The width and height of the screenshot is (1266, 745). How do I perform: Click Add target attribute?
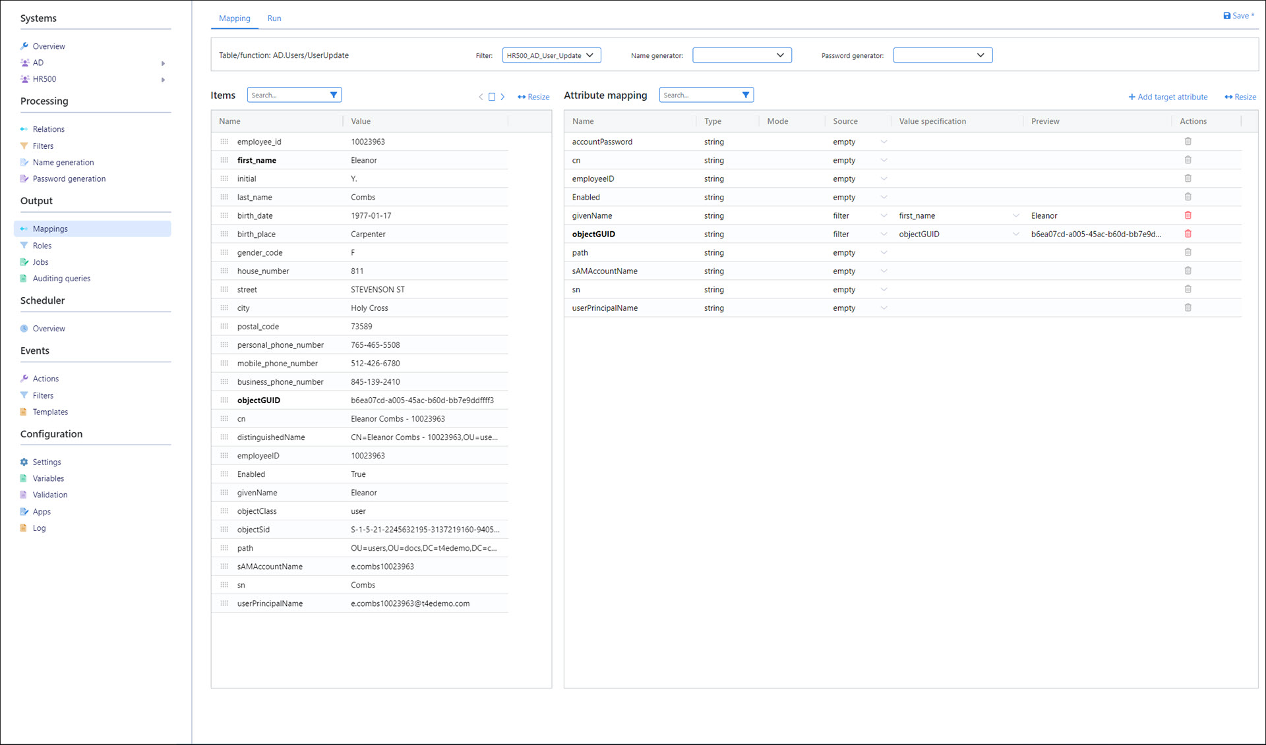coord(1168,97)
